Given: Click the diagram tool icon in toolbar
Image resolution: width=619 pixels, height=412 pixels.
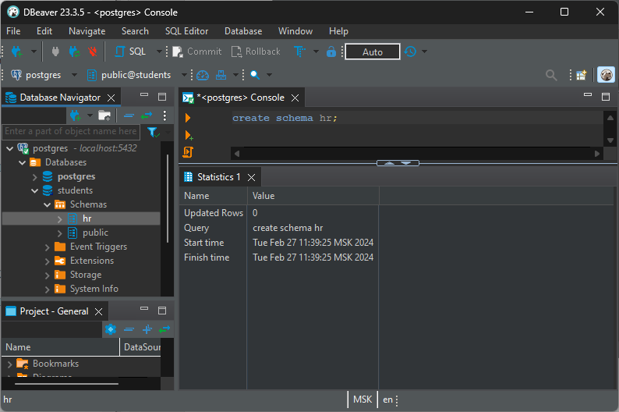Looking at the screenshot, I should pyautogui.click(x=221, y=75).
